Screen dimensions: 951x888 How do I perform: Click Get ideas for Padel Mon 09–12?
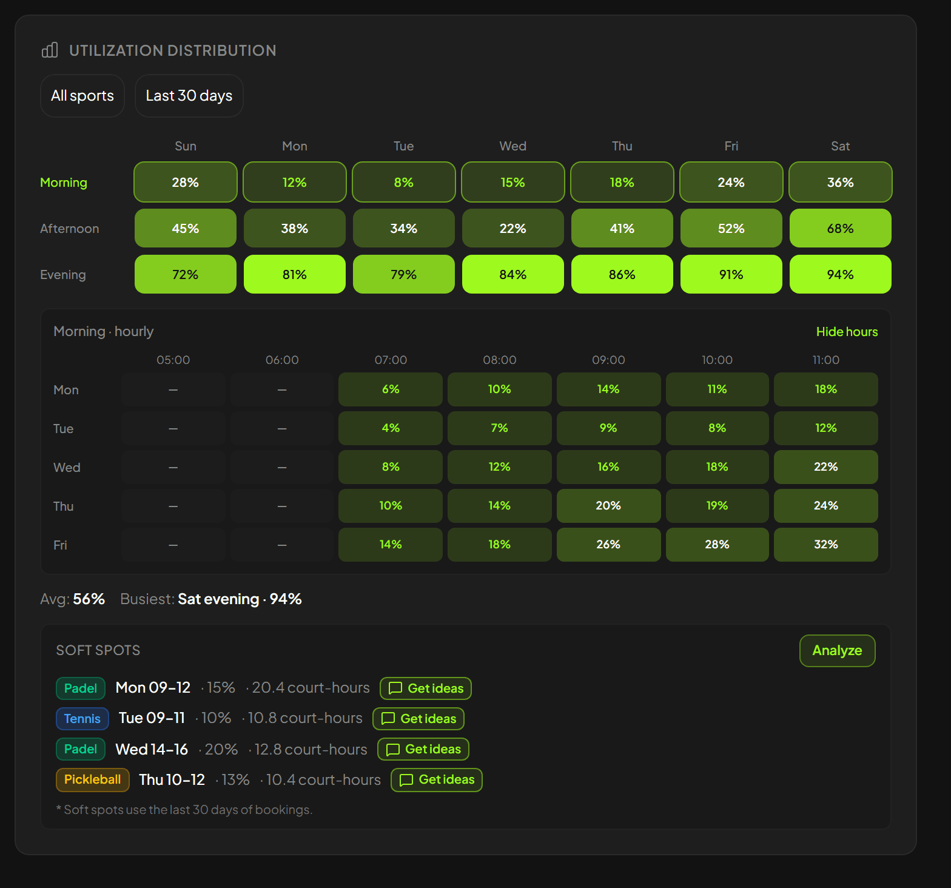(x=426, y=688)
